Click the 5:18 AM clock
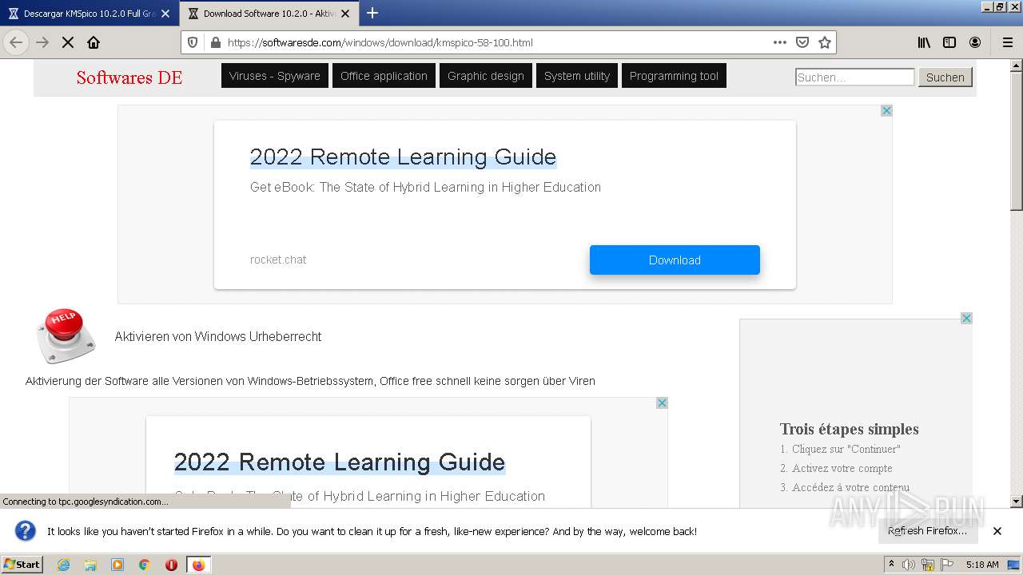1023x575 pixels. [982, 565]
